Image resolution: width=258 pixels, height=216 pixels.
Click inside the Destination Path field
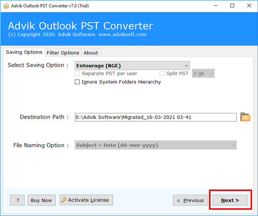pyautogui.click(x=156, y=117)
